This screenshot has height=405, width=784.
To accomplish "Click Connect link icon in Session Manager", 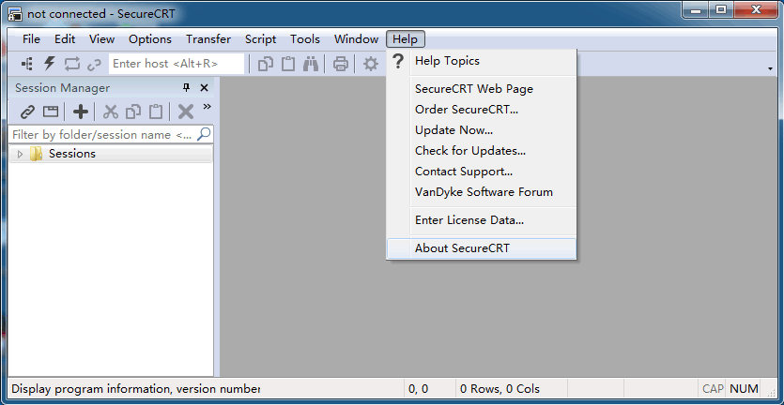I will pyautogui.click(x=27, y=112).
